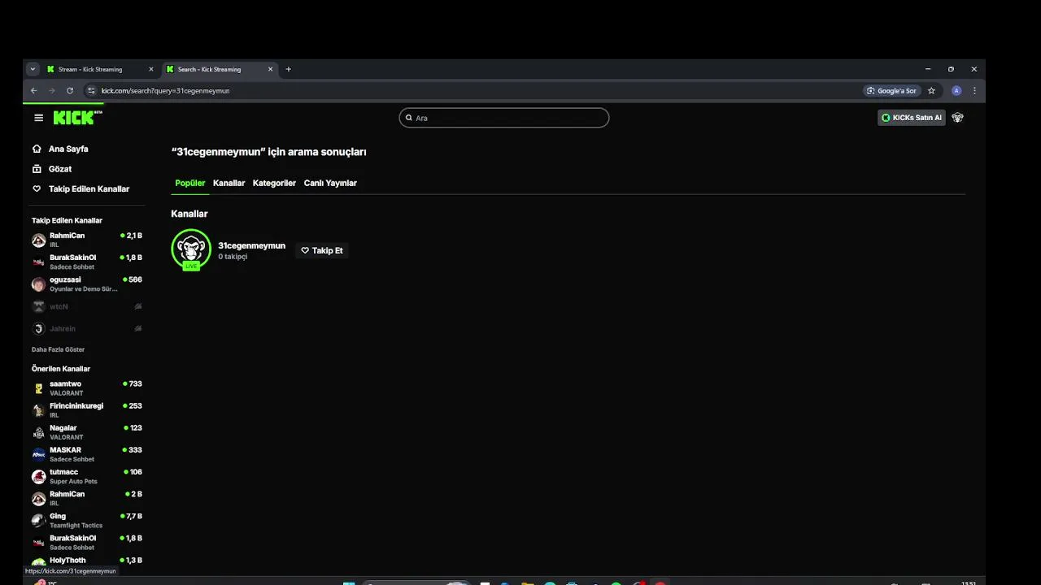Follow channel with Takip Et button

coord(322,250)
